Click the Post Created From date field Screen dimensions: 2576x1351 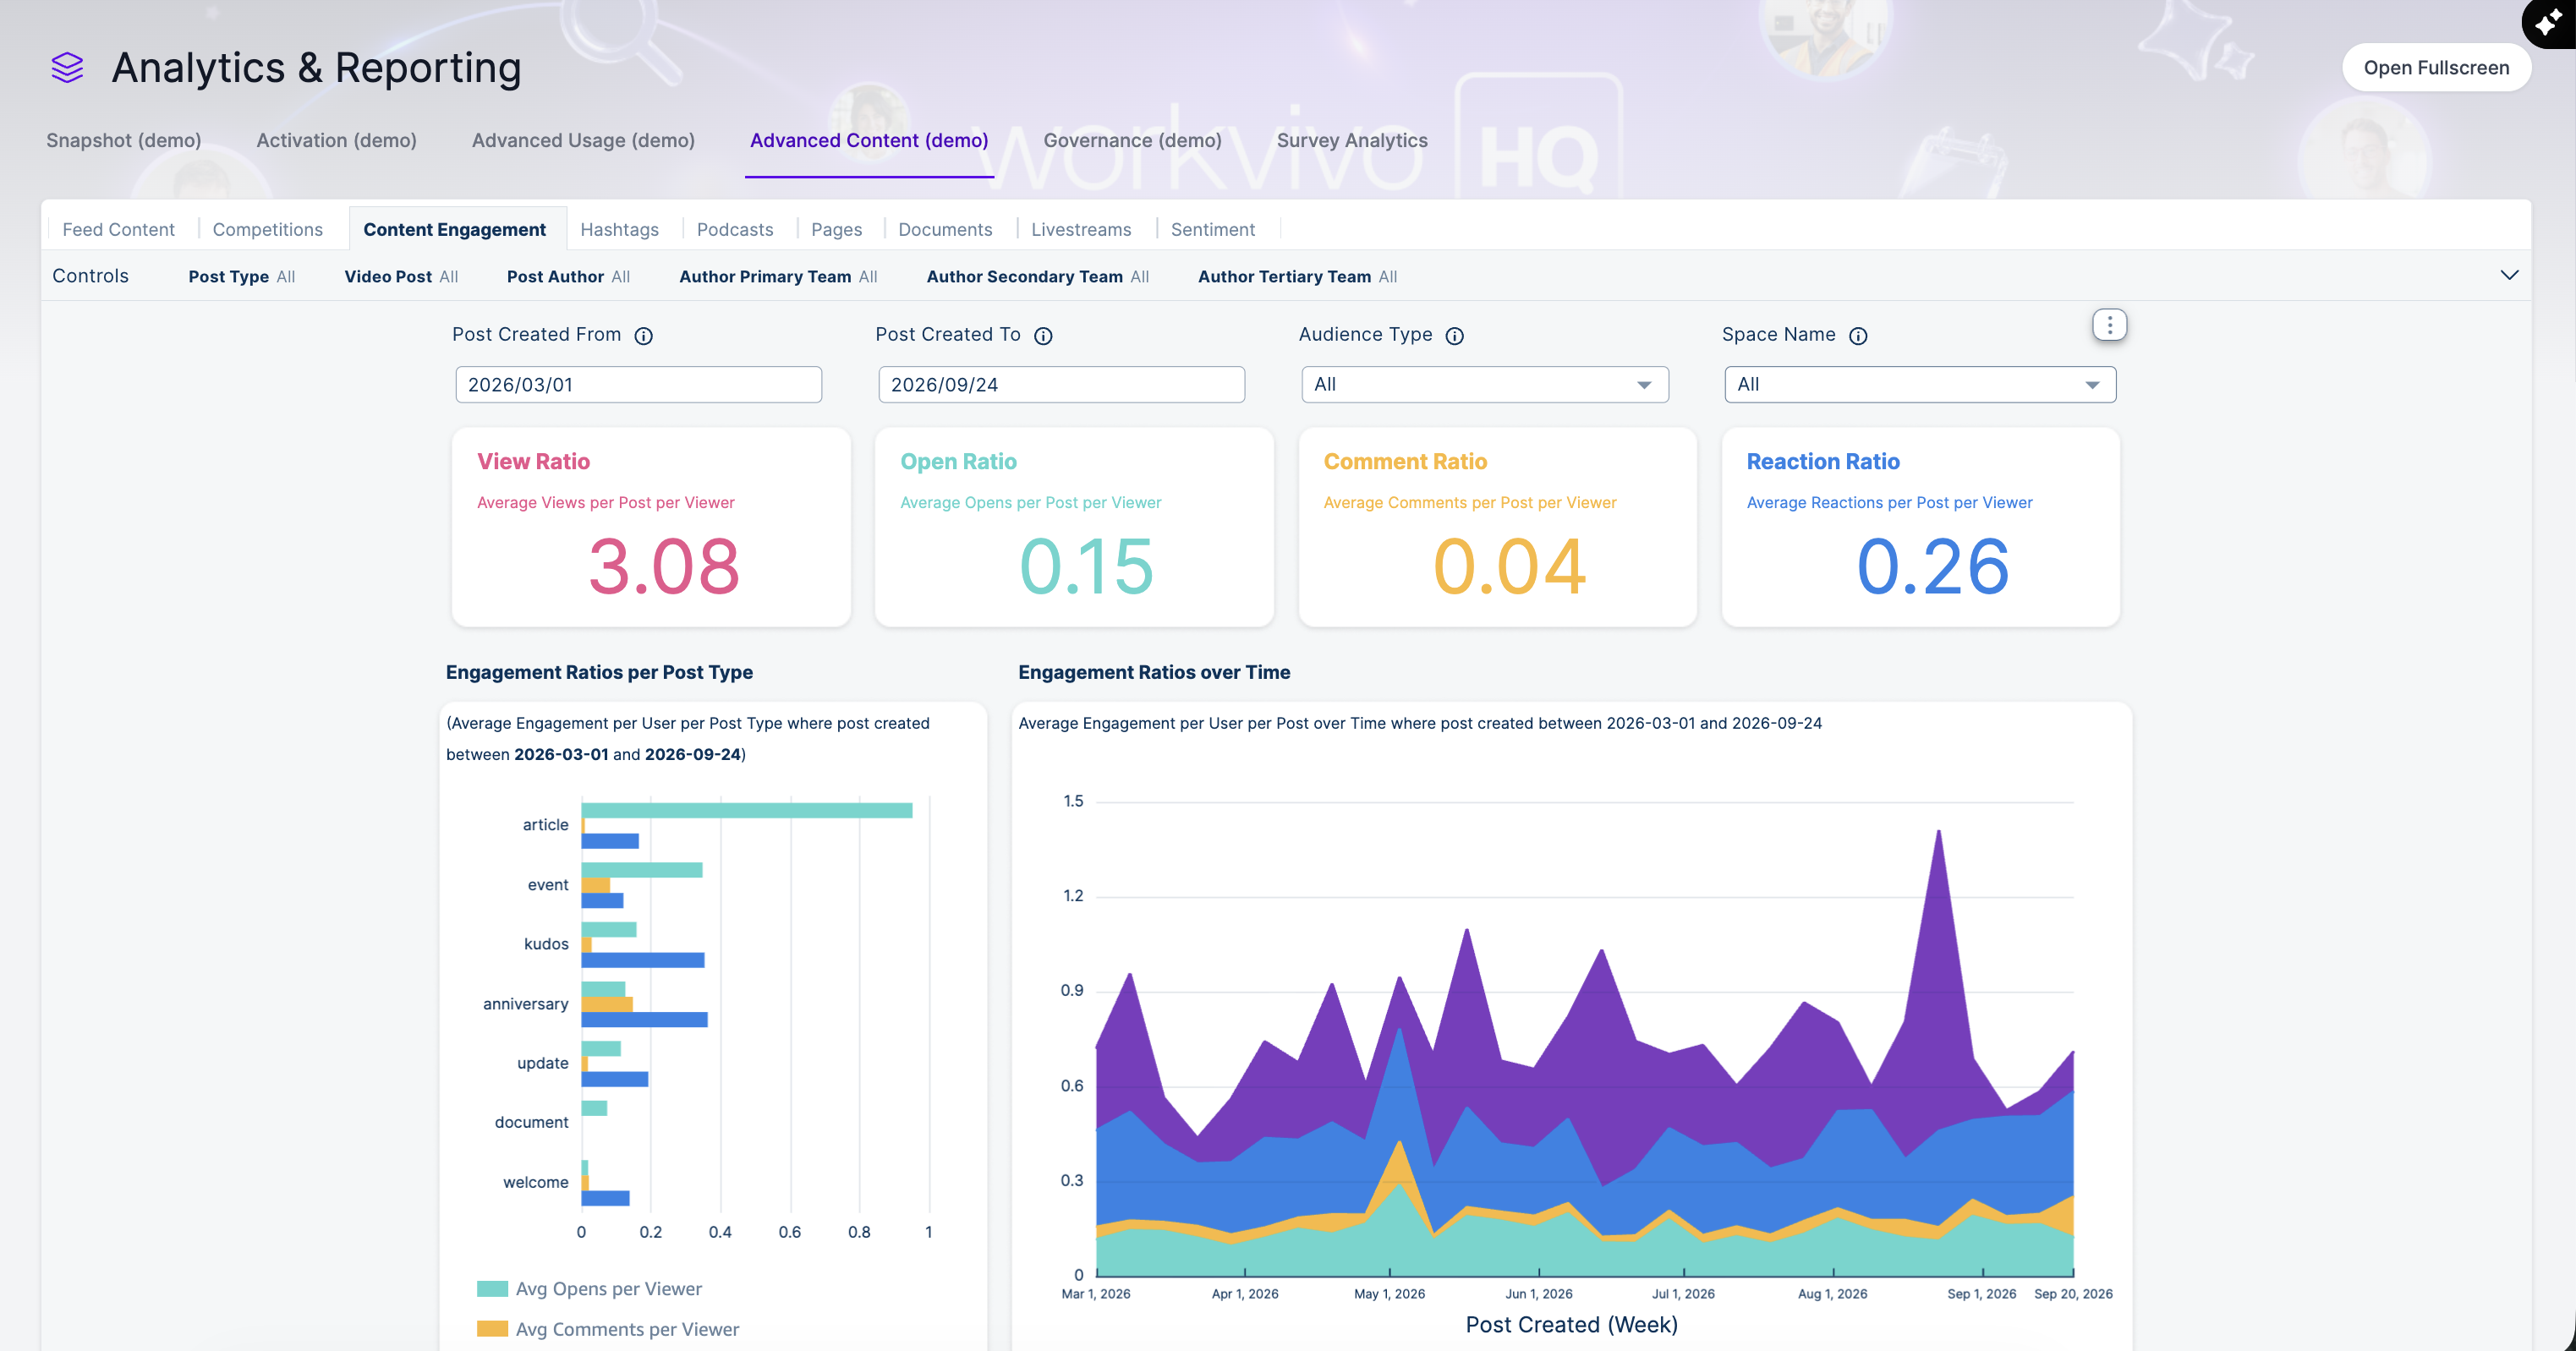[x=638, y=385]
